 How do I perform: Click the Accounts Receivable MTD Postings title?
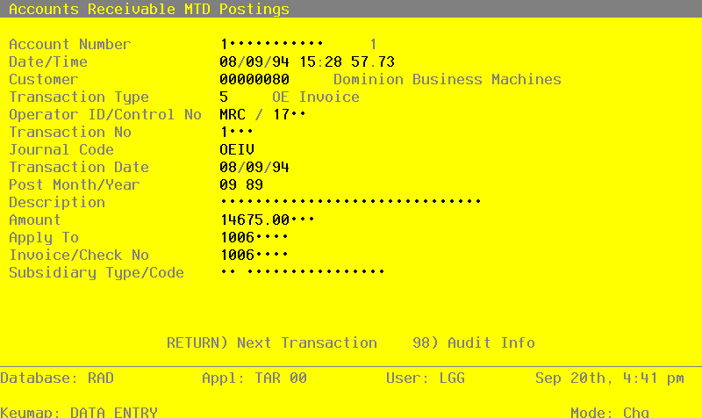click(149, 9)
